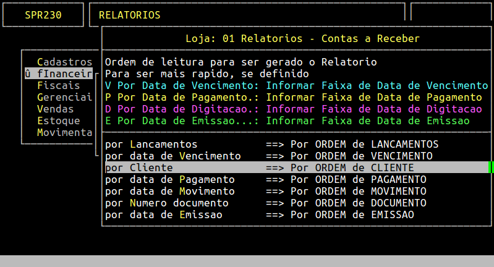494x267 pixels.
Task: Click the highlighted 'por Cliente' row
Action: (259, 167)
